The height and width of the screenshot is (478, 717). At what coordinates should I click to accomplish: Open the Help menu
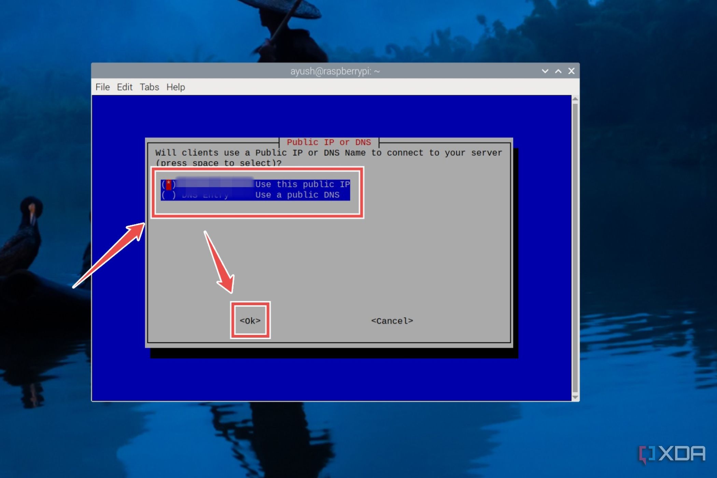point(175,87)
